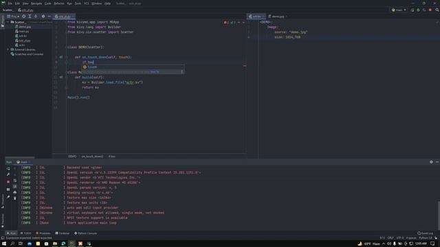Image resolution: width=440 pixels, height=247 pixels.
Task: Click the Print icon in Run panel
Action: 15,192
